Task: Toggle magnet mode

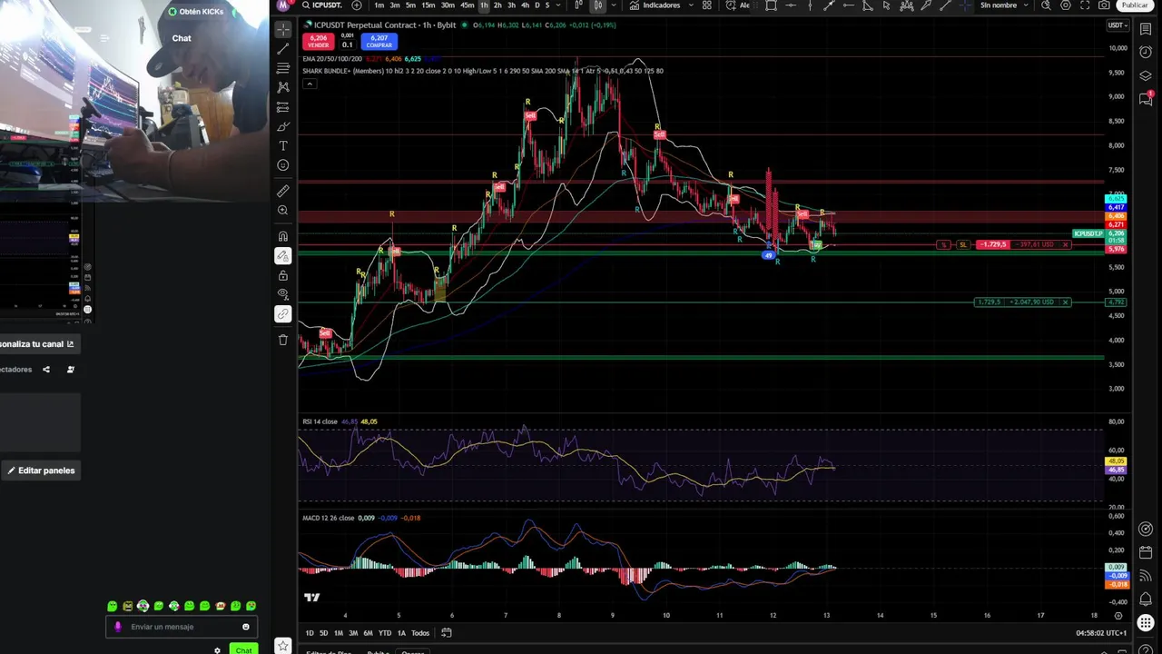Action: (x=283, y=236)
